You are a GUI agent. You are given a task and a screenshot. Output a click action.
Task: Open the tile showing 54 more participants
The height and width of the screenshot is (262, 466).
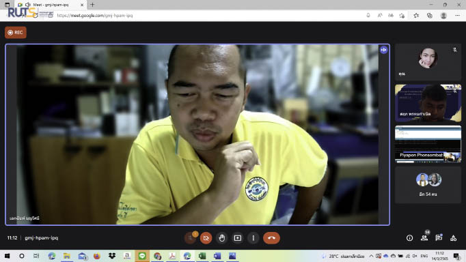428,185
